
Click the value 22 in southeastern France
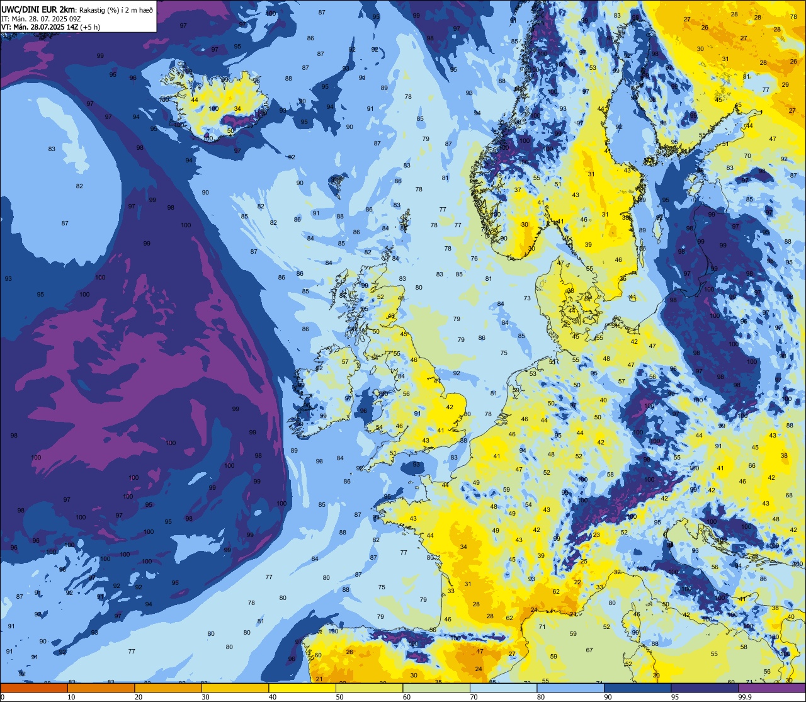tap(577, 582)
